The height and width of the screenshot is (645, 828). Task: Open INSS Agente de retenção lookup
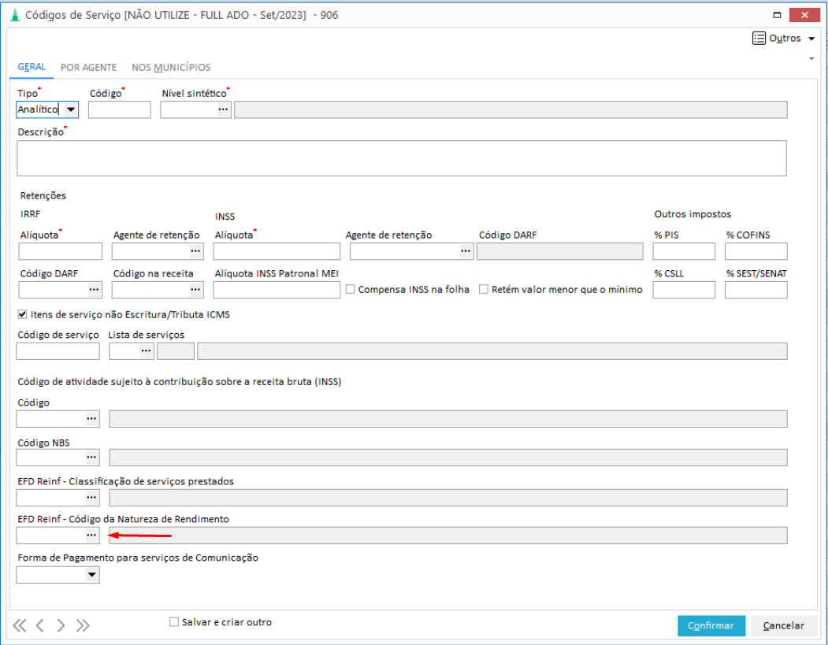[x=466, y=251]
